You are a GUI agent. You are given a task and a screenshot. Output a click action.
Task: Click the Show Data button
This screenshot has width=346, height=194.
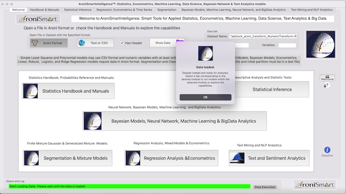click(x=163, y=43)
